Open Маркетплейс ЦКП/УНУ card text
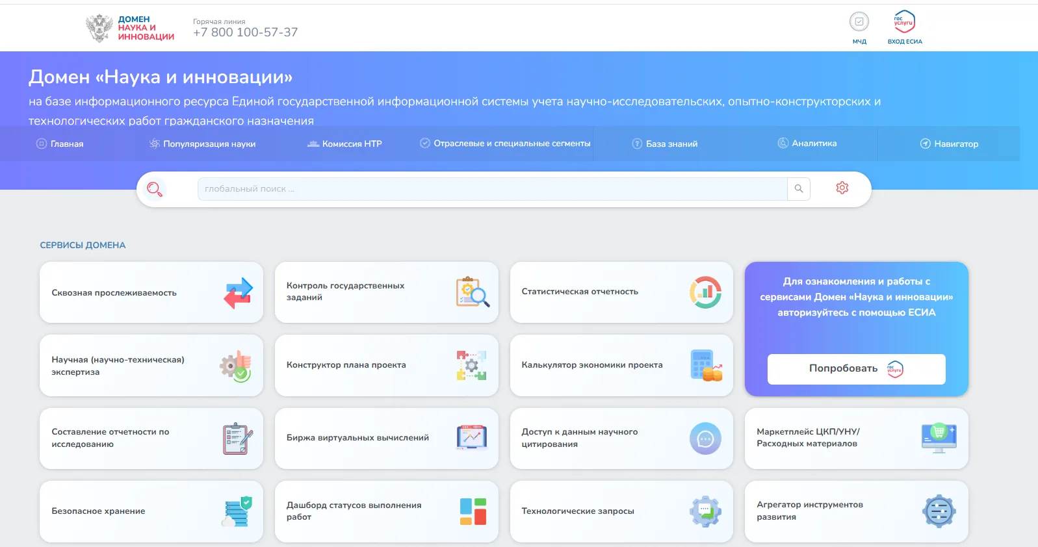The image size is (1038, 547). (x=808, y=437)
